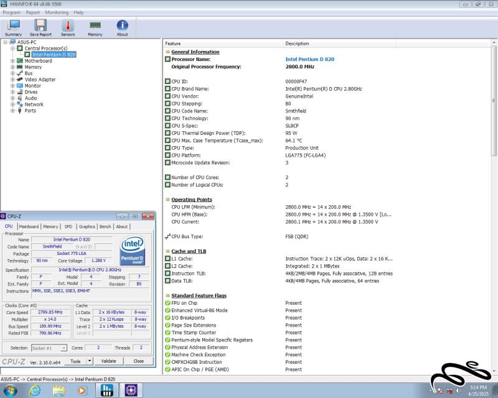Open the Memory toolbar icon
Viewport: 498px width, 398px height.
tap(95, 28)
